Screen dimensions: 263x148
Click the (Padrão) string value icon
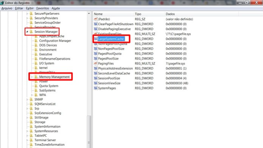click(96, 19)
